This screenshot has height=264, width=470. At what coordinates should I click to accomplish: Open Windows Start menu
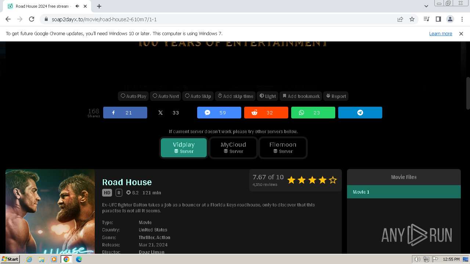(10, 259)
